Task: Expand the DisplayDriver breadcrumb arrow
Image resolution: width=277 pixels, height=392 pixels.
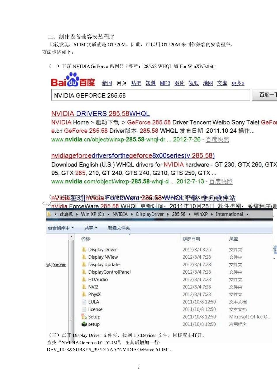Action: click(x=168, y=214)
